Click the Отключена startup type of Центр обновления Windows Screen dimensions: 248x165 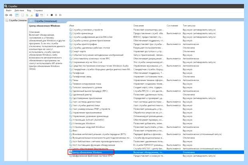189,152
